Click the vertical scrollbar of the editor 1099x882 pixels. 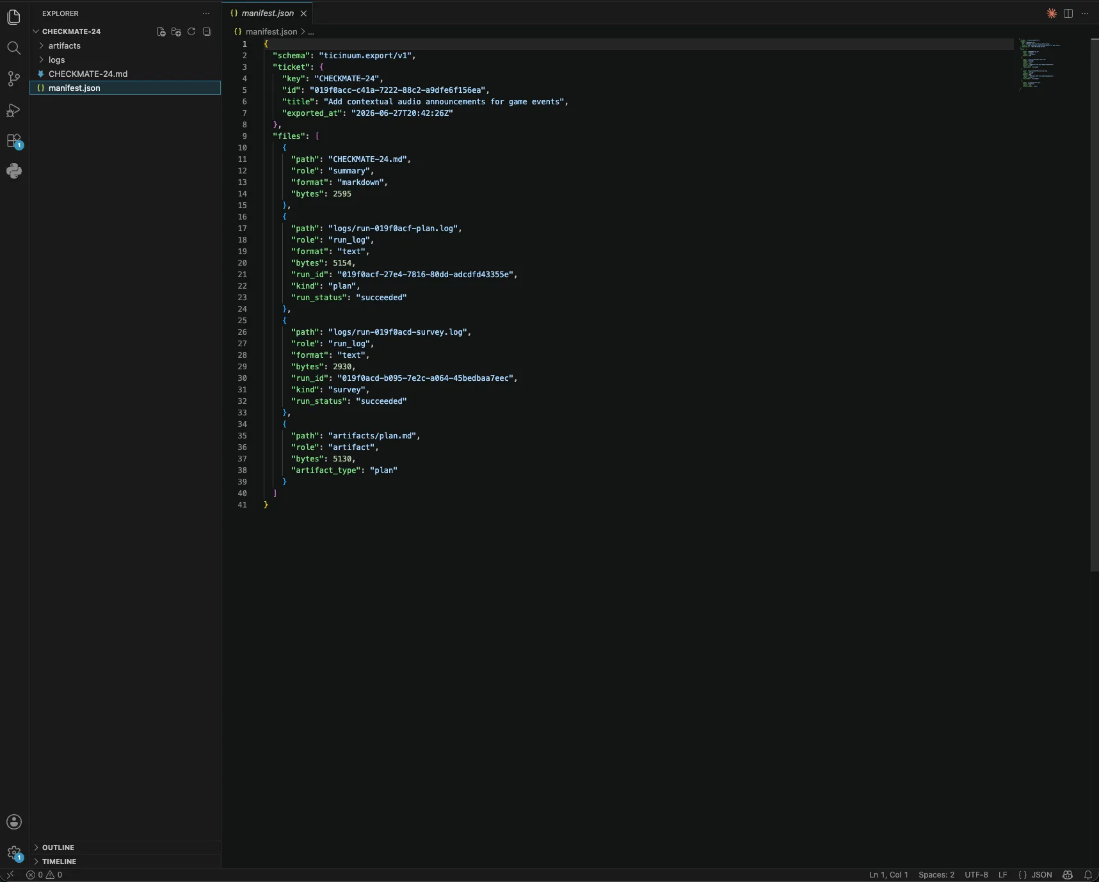coord(1095,305)
